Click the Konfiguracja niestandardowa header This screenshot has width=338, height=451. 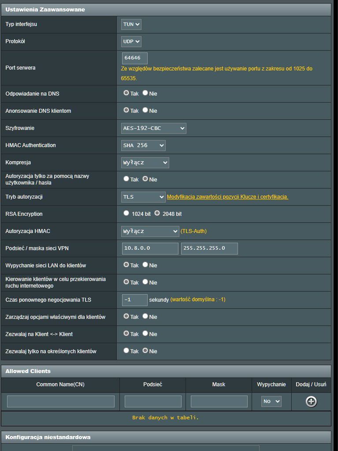click(x=166, y=437)
